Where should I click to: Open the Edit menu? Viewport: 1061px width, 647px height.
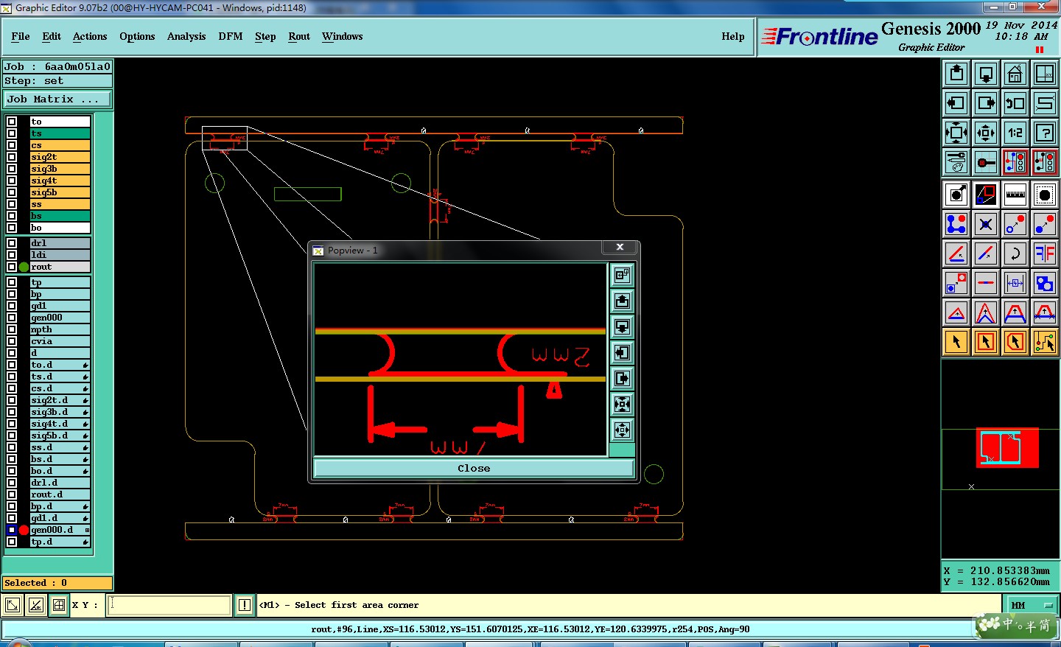point(52,36)
